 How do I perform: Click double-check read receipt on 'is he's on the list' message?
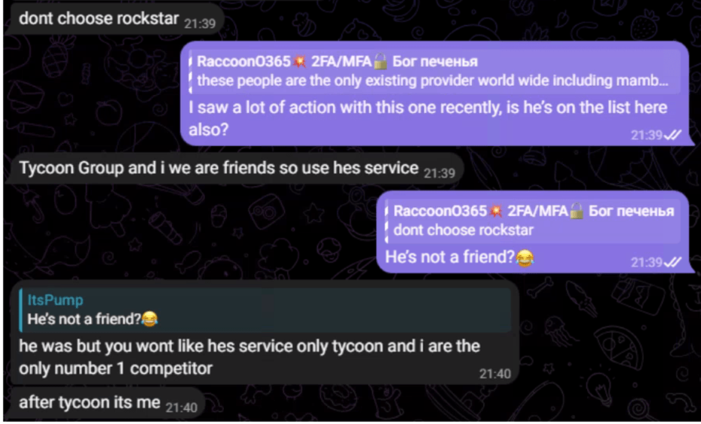pyautogui.click(x=673, y=135)
